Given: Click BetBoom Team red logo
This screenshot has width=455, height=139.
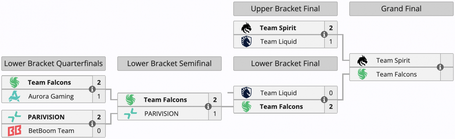Looking at the screenshot, I should pos(15,131).
